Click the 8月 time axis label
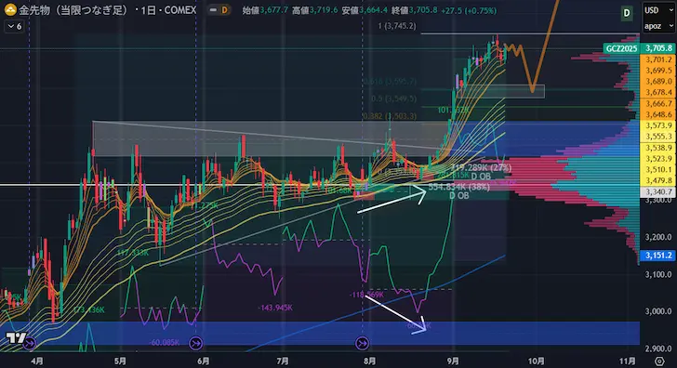The width and height of the screenshot is (677, 368). 369,361
